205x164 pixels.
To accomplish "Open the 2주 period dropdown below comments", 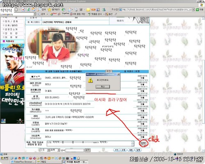I will pyautogui.click(x=45, y=150).
